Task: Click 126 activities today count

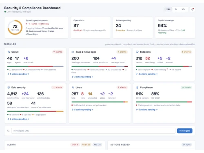Action: 40,94
